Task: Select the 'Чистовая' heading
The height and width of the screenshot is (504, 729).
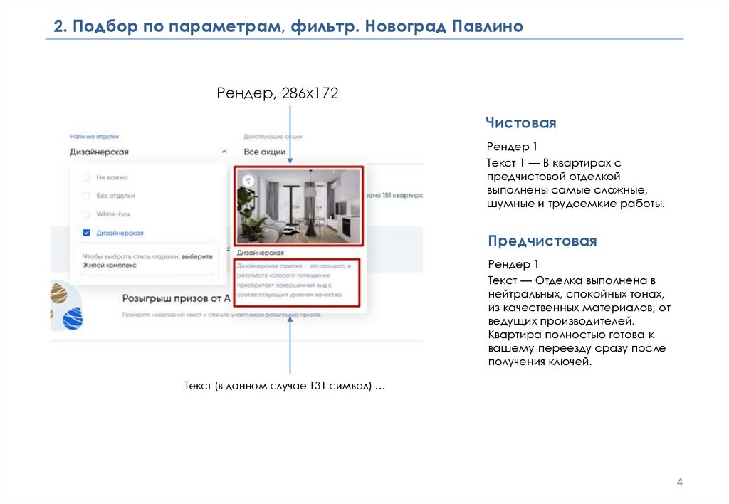Action: (520, 123)
